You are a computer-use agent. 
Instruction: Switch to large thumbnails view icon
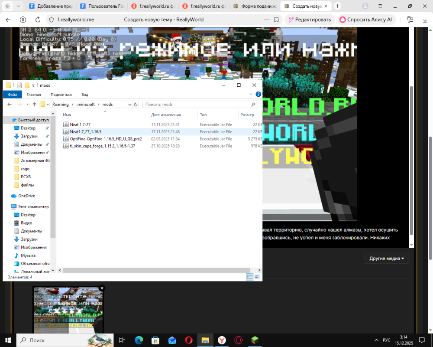(257, 277)
